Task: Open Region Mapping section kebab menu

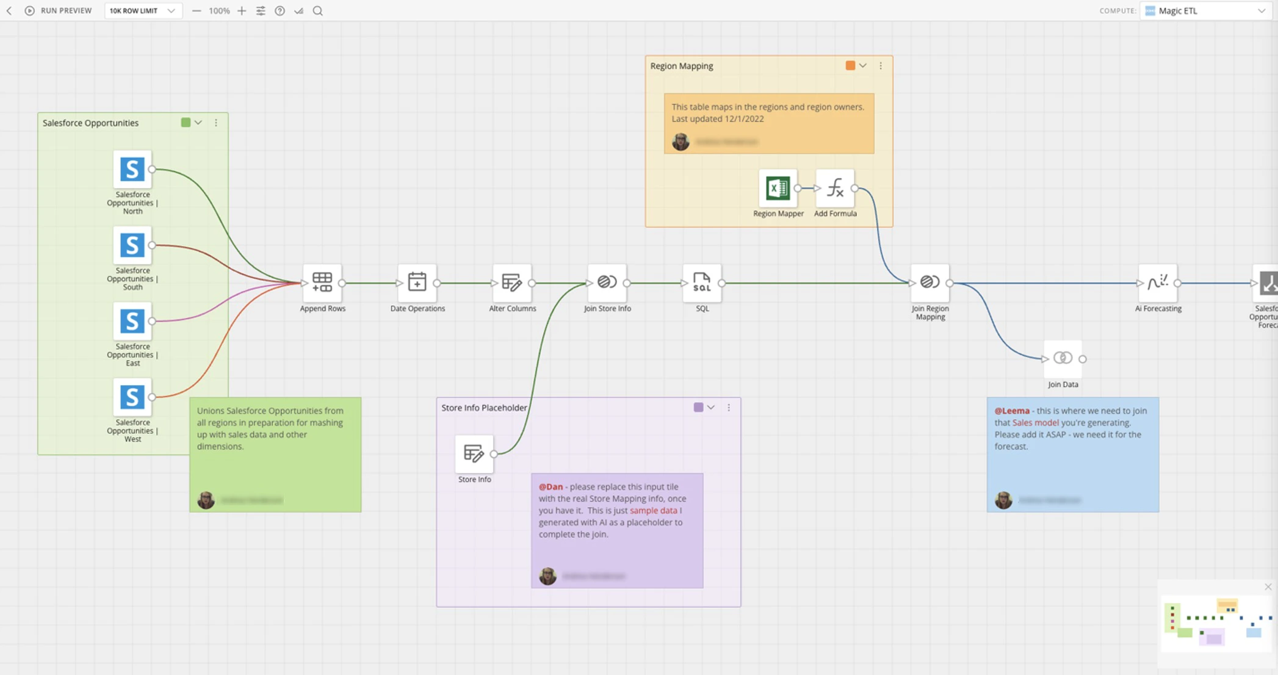Action: click(x=881, y=65)
